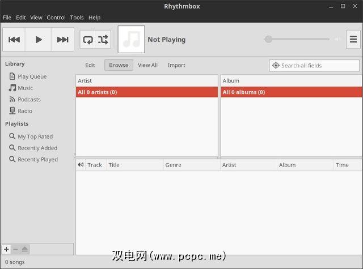Select Play Queue in the Library

pyautogui.click(x=32, y=76)
